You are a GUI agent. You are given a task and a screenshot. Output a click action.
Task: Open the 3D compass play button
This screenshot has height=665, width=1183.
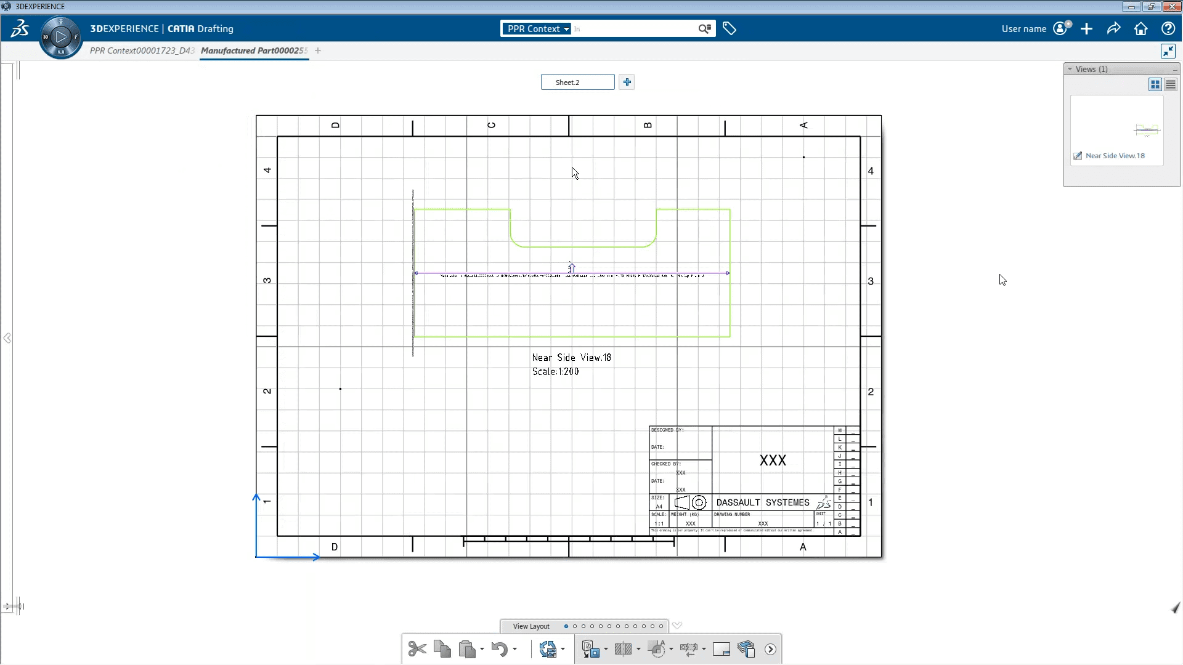pyautogui.click(x=60, y=37)
